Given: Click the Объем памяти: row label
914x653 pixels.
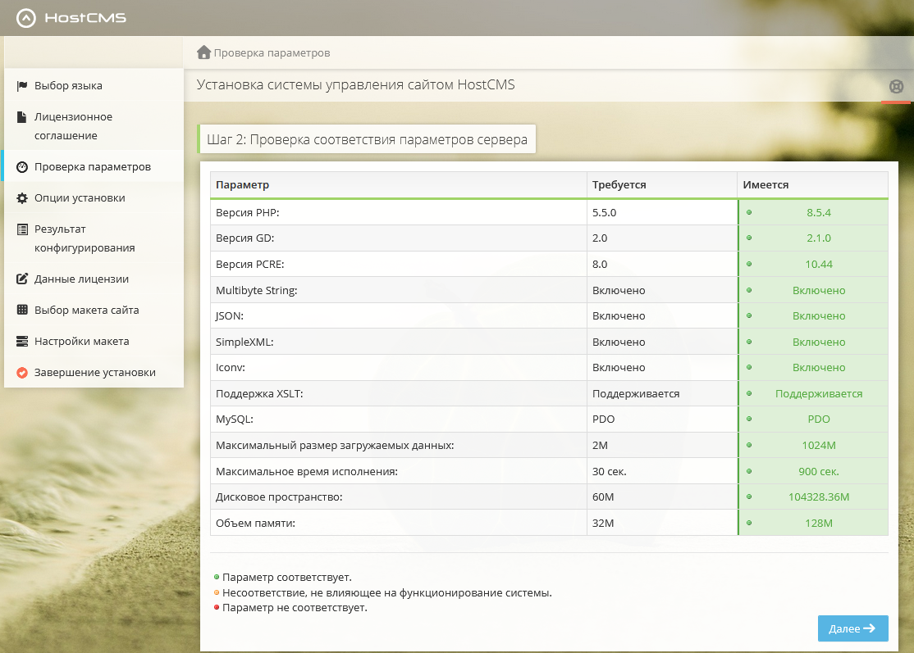Looking at the screenshot, I should pos(255,524).
